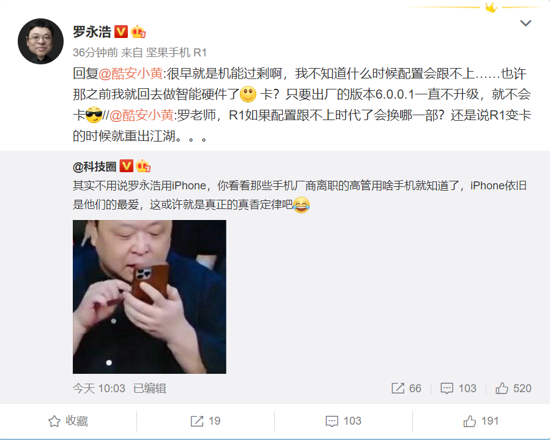The image size is (550, 440).
Task: Click 罗永浩's profile avatar
Action: point(41,41)
